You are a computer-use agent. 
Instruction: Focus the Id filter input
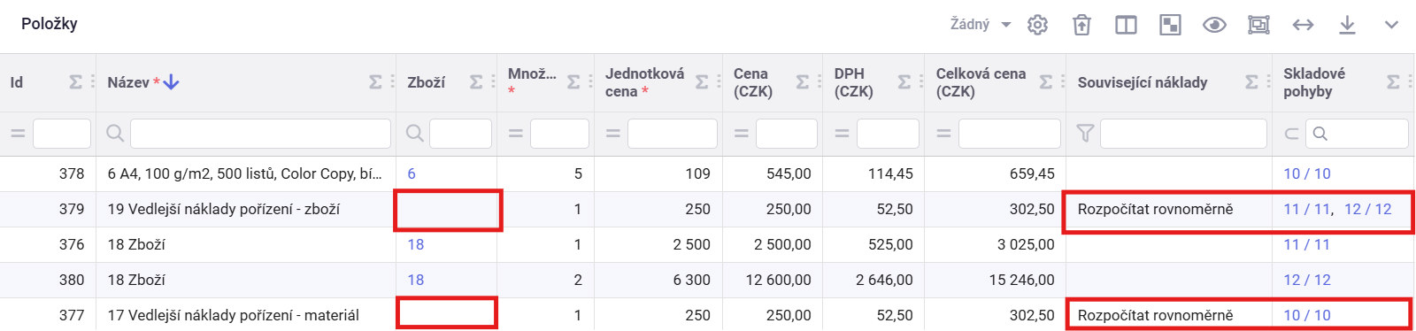pos(62,134)
